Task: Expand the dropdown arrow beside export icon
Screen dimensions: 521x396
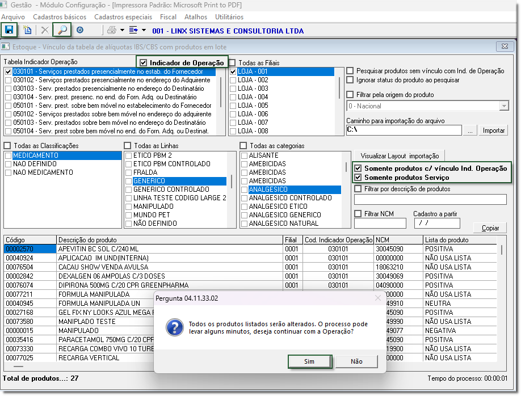Action: click(x=144, y=30)
